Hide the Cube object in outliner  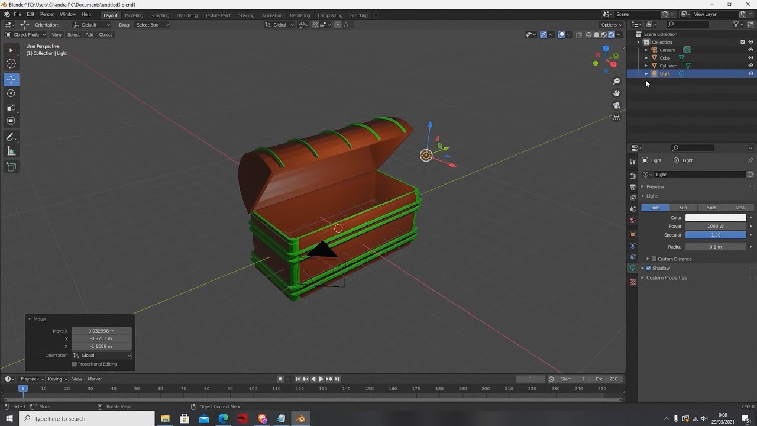tap(750, 58)
